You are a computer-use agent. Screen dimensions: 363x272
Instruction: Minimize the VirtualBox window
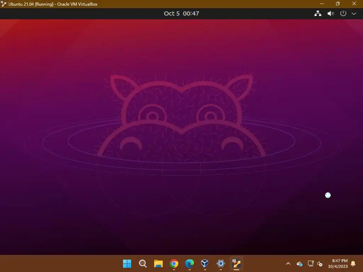click(322, 4)
